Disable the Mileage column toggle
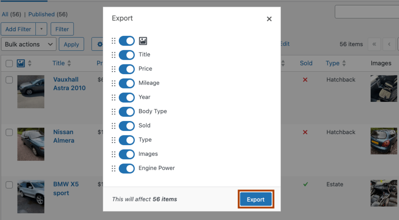The height and width of the screenshot is (220, 399). (x=127, y=83)
